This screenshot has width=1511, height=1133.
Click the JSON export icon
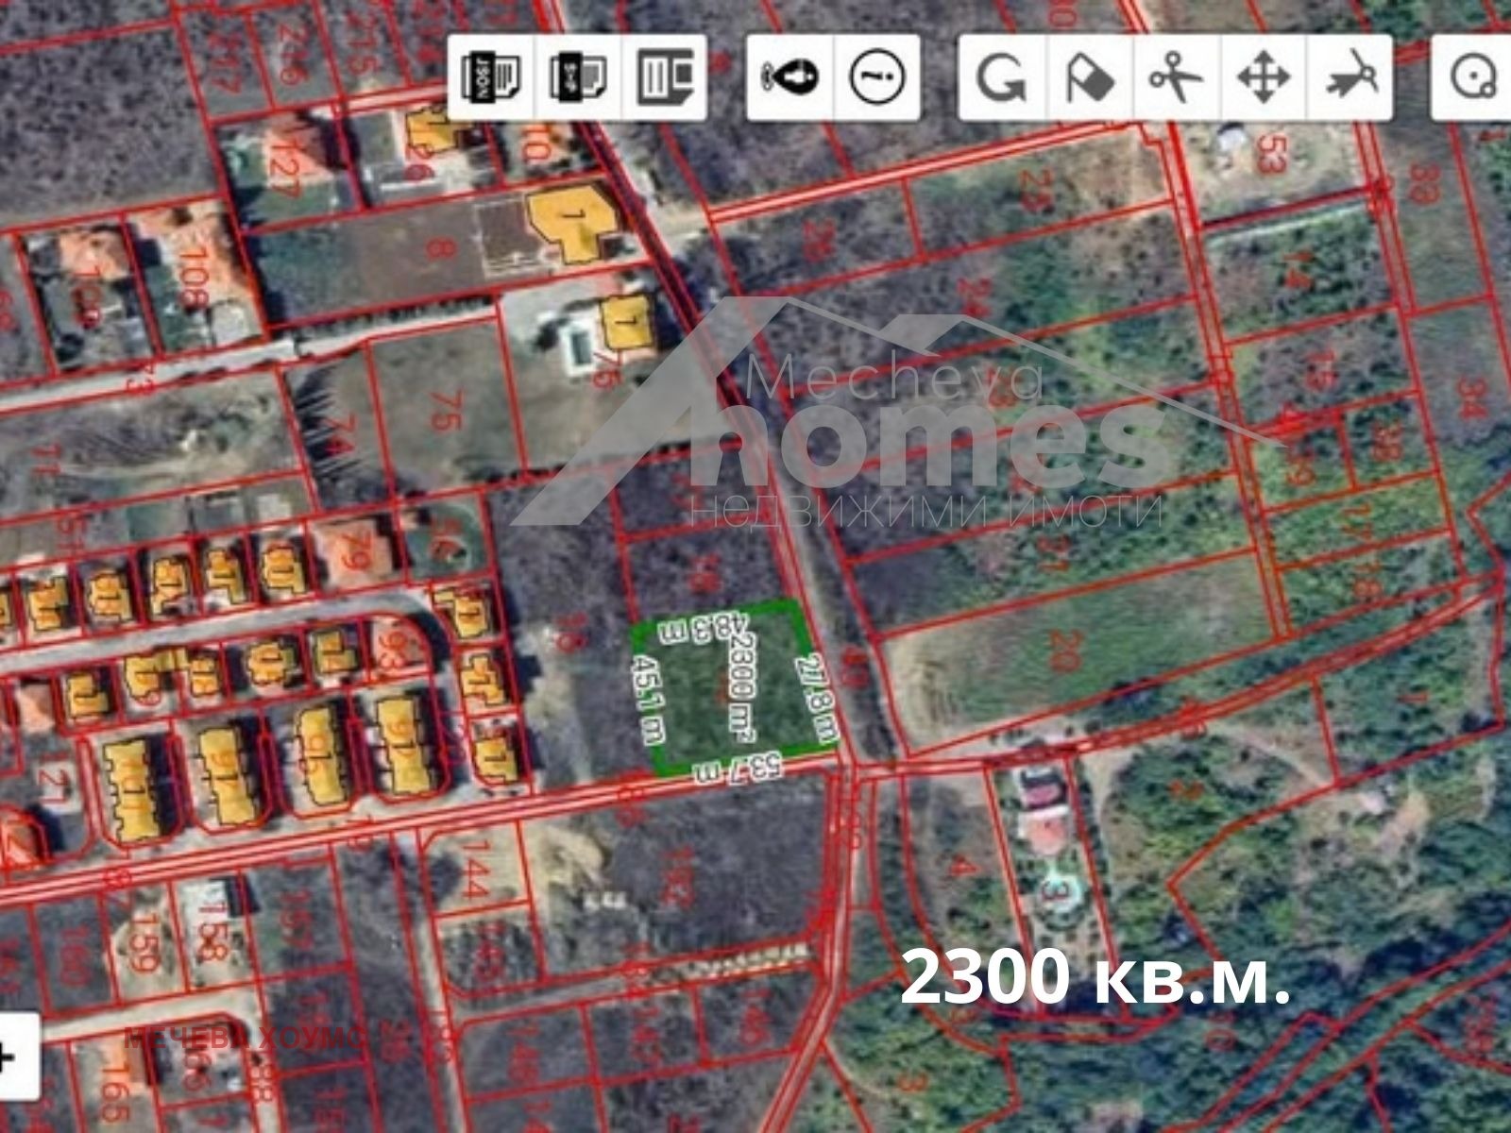490,77
